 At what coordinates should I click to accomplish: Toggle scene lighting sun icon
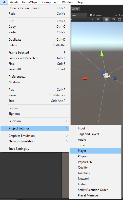106,19
